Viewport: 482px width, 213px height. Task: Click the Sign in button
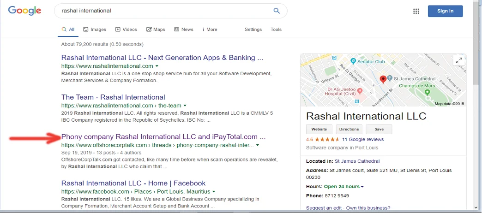445,11
